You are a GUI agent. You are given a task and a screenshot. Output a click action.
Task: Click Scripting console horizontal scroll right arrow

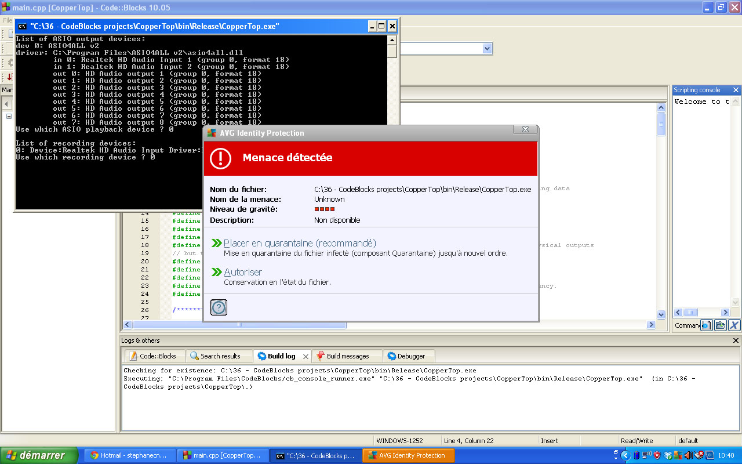pyautogui.click(x=725, y=312)
